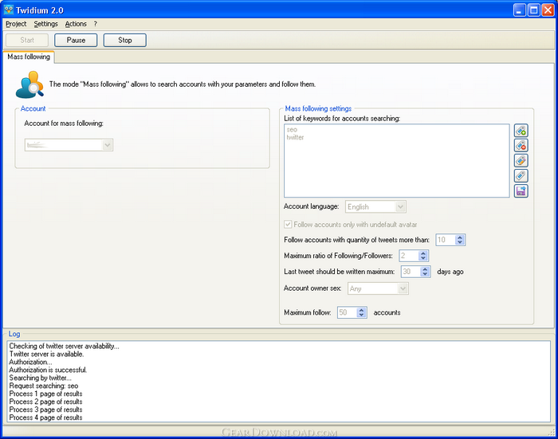Click the ratio field showing 2
This screenshot has height=439, width=558.
(408, 256)
